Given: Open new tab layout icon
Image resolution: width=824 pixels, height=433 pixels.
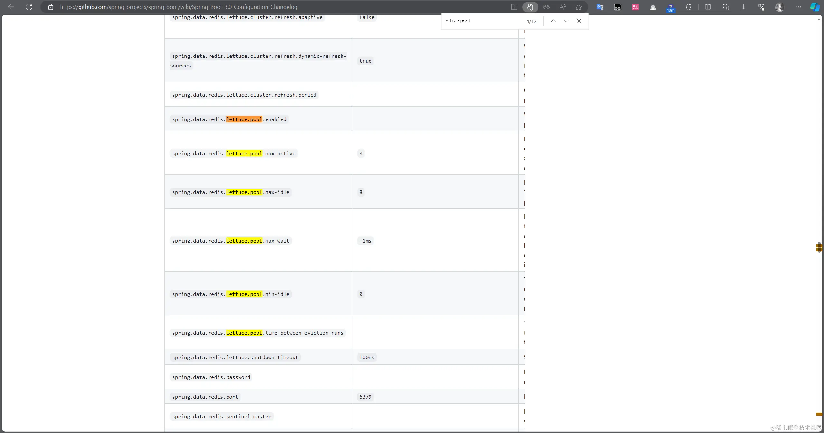Looking at the screenshot, I should coord(514,7).
